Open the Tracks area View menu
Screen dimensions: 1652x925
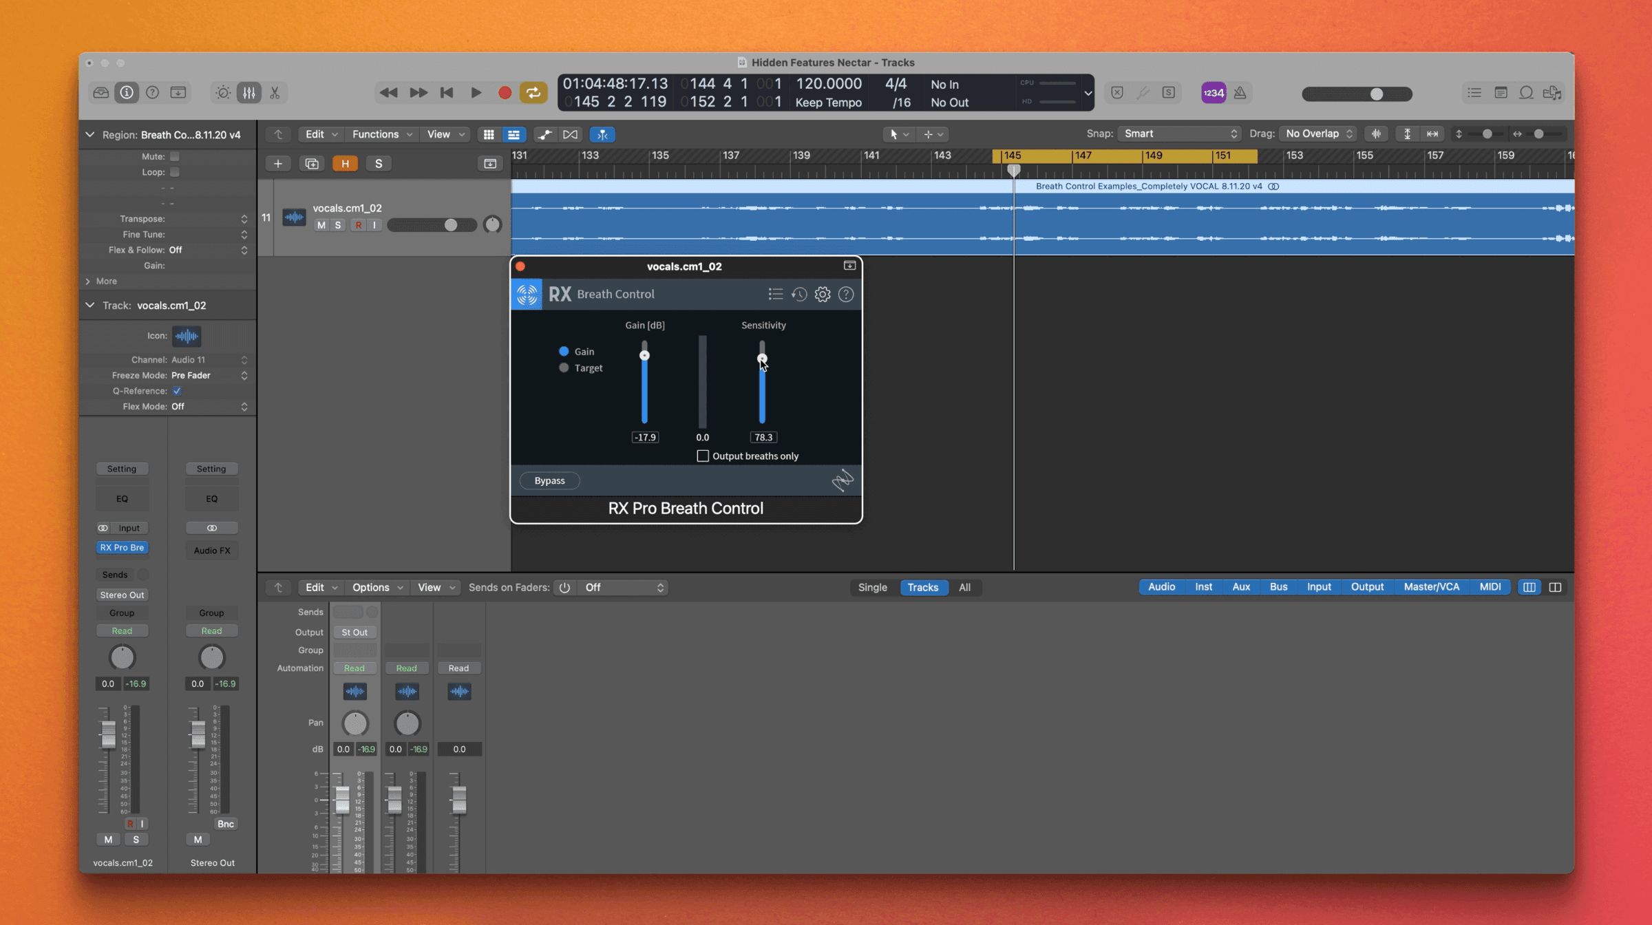tap(445, 134)
